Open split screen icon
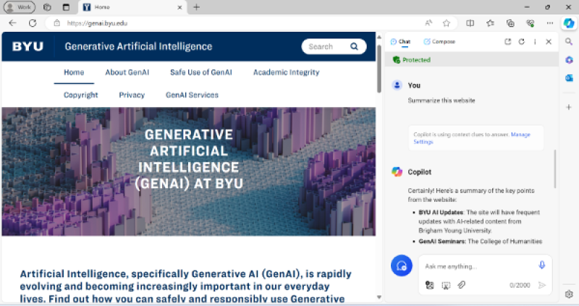 470,23
